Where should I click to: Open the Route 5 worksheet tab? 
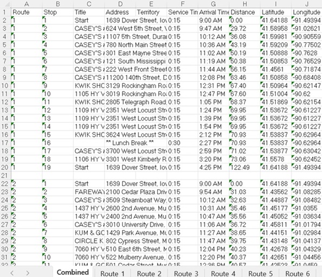tap(260, 274)
